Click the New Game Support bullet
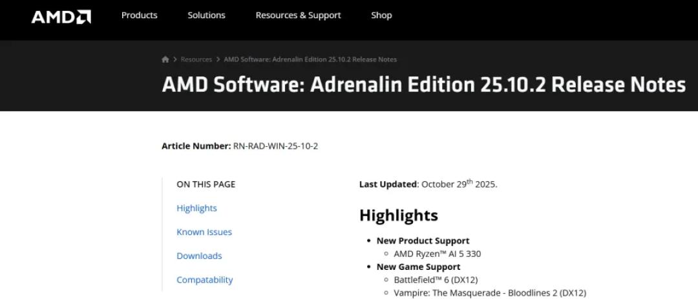Viewport: 698px width, 299px height. click(x=418, y=267)
